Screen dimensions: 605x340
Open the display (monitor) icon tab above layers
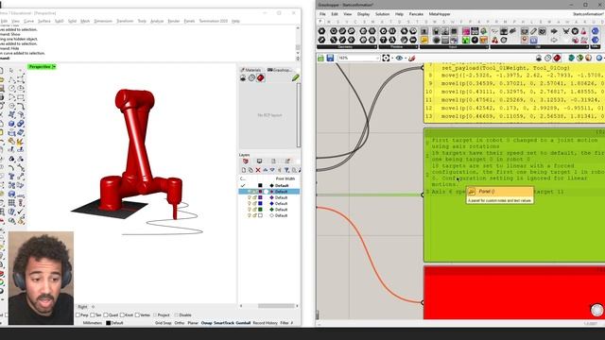(x=259, y=161)
